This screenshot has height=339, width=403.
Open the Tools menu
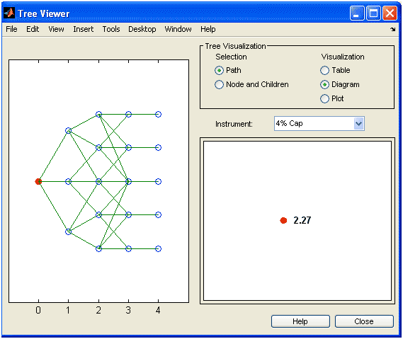coord(111,29)
